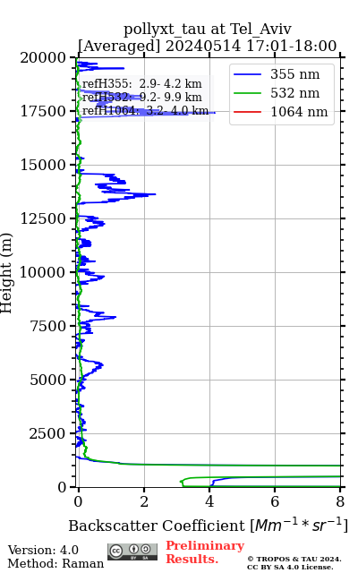Click the Version: 4.0 label

pyautogui.click(x=43, y=550)
